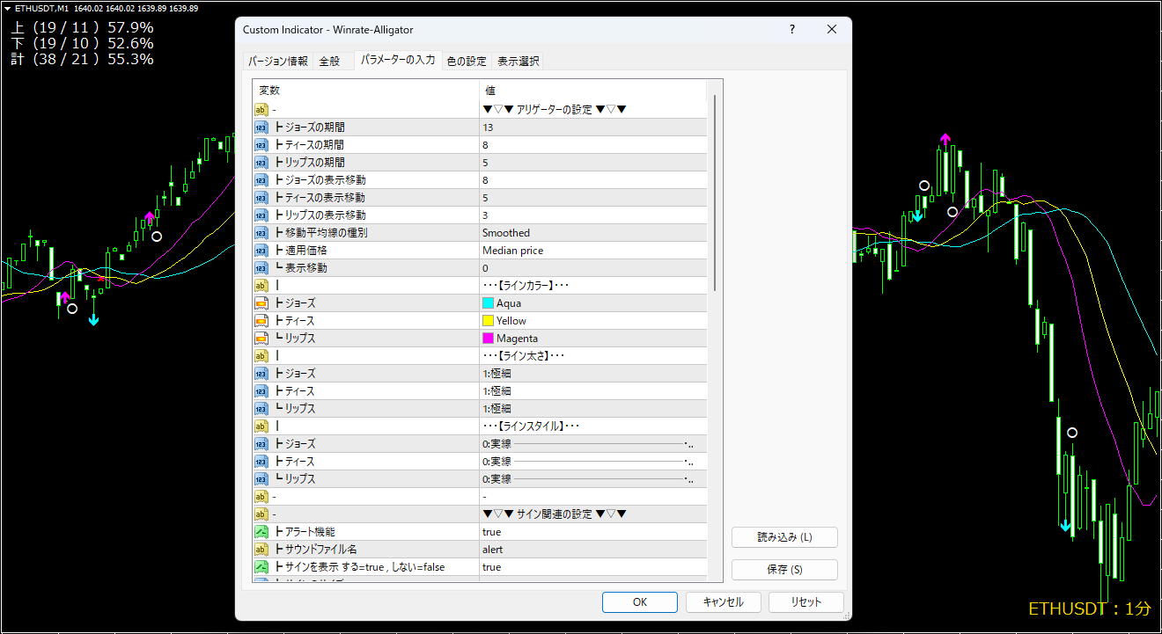
Task: Click the Magenta color swatch for リップス
Action: point(489,339)
